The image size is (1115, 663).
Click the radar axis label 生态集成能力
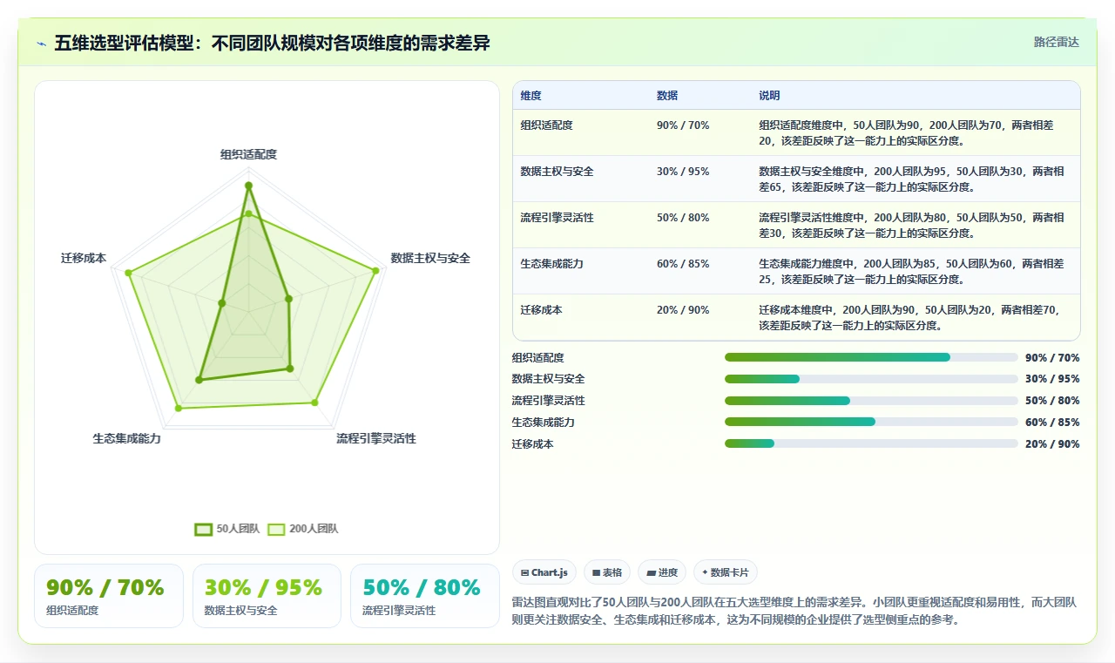tap(127, 438)
